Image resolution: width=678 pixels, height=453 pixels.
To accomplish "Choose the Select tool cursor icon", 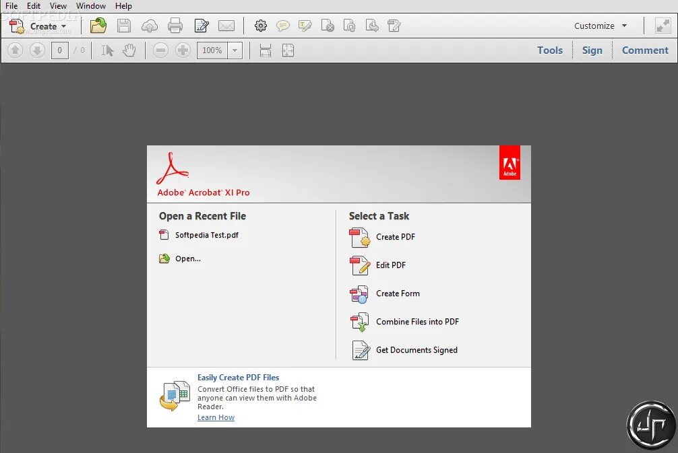I will pyautogui.click(x=107, y=50).
